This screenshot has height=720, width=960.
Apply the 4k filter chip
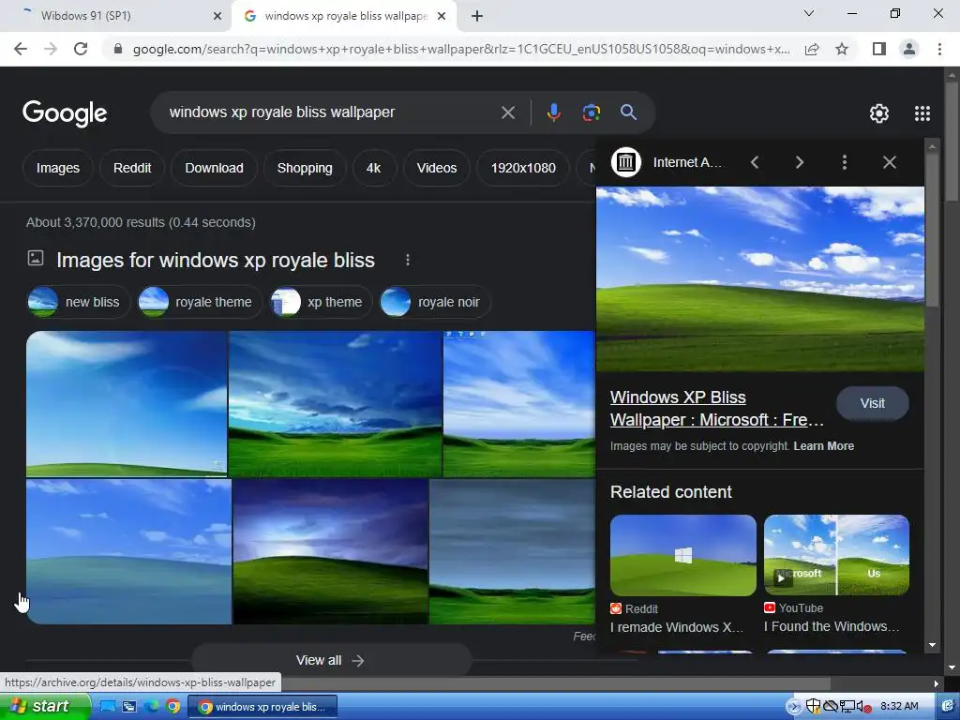pos(373,168)
